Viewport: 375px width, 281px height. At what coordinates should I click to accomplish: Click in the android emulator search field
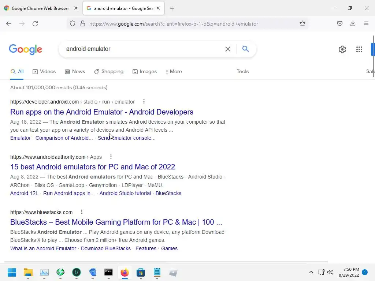point(144,49)
